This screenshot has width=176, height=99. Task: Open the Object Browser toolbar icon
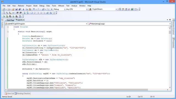(x=126, y=9)
